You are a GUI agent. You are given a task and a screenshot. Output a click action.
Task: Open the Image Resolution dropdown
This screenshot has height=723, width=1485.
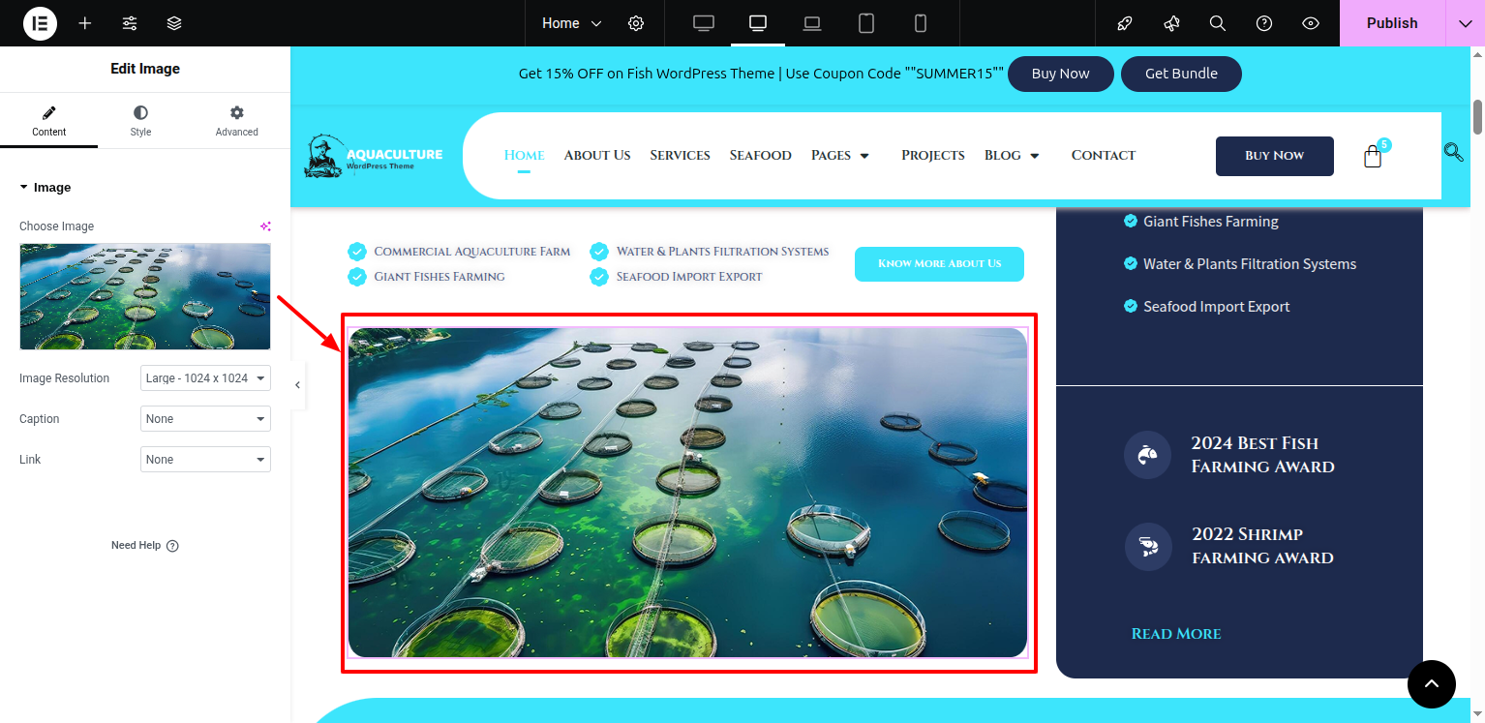point(205,378)
